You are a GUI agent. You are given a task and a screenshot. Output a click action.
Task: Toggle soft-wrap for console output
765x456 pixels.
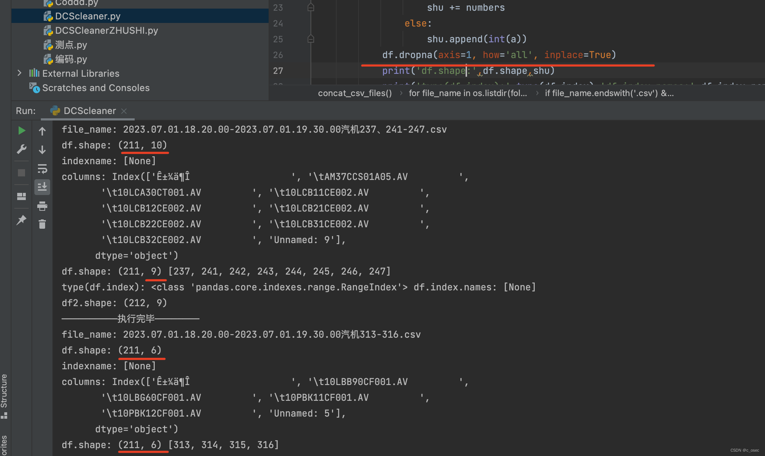(x=42, y=168)
